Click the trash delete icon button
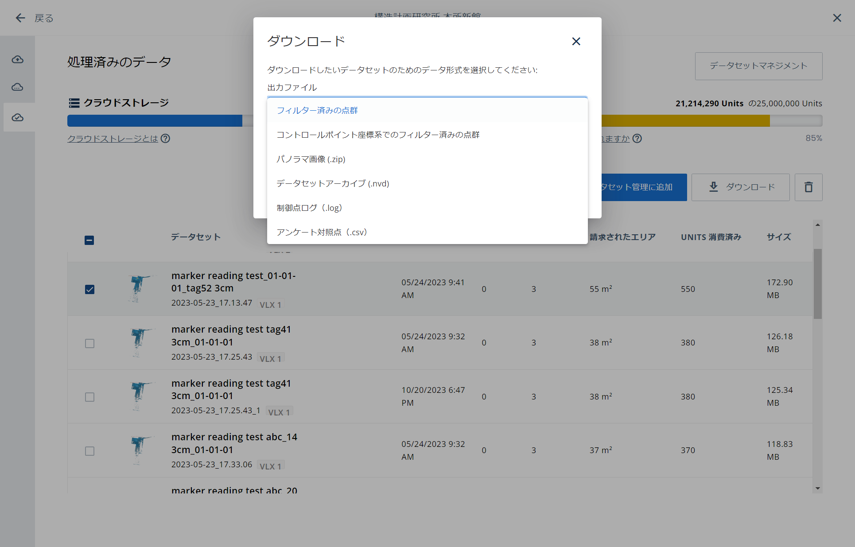855x547 pixels. coord(808,187)
